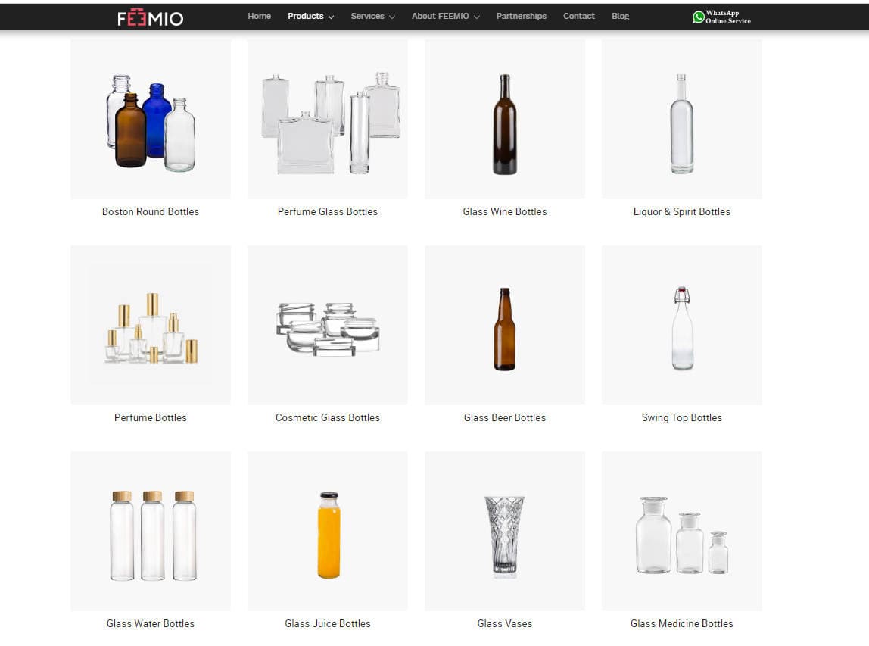Open the Home menu item
The image size is (869, 646).
tap(259, 16)
